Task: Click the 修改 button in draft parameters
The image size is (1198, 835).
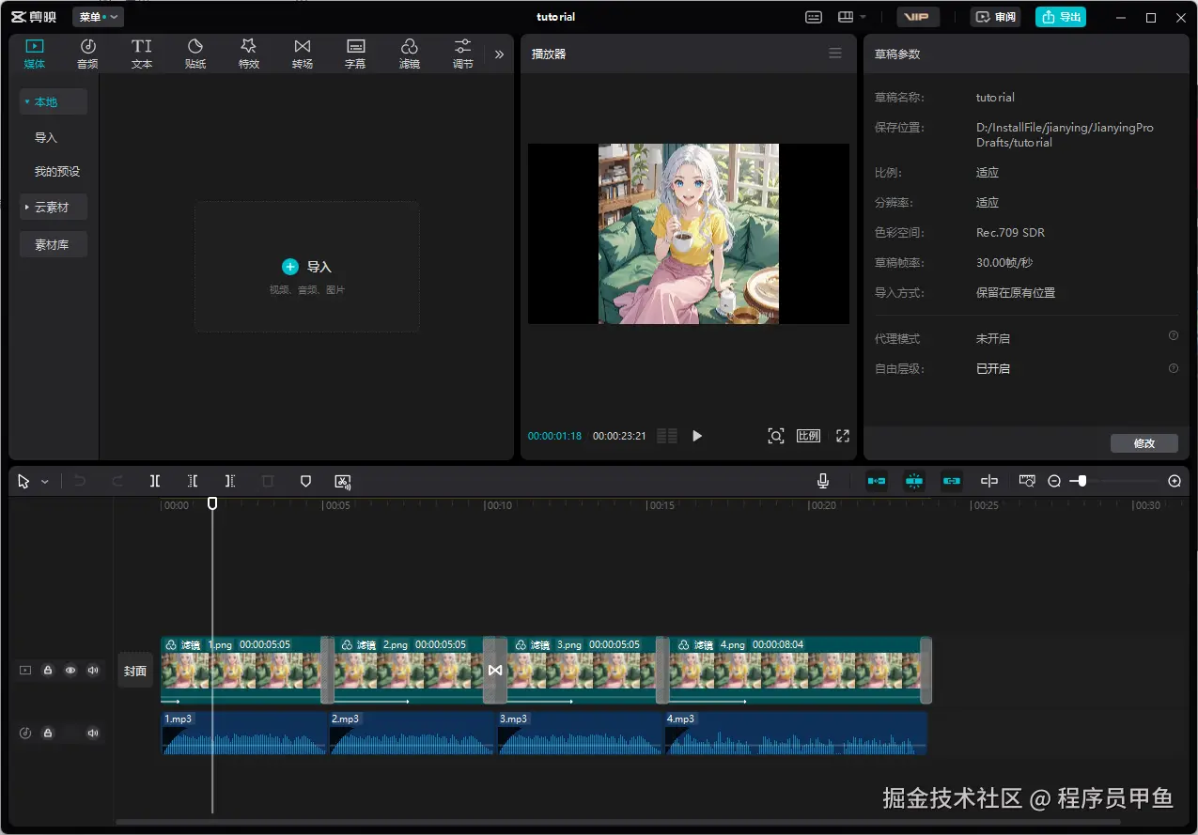Action: tap(1144, 443)
